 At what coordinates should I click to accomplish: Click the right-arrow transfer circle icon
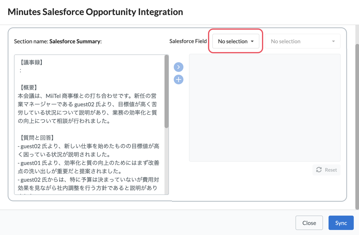pyautogui.click(x=179, y=67)
